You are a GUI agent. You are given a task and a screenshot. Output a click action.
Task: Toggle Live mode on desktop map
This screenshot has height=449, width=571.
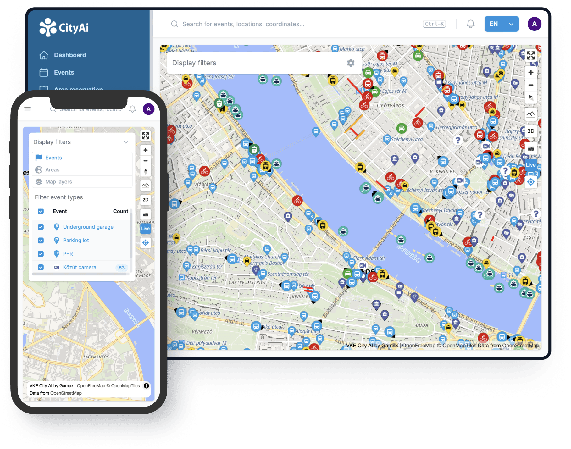point(531,165)
